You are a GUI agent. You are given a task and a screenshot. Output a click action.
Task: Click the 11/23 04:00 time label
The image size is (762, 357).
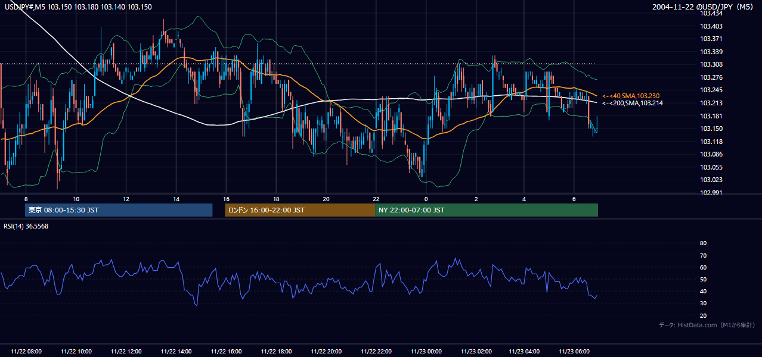[524, 352]
